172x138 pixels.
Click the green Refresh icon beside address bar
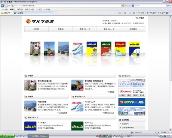126,6
